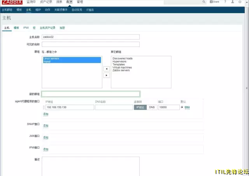Go to 主机群组 submenu
This screenshot has width=249, height=176.
pos(7,10)
